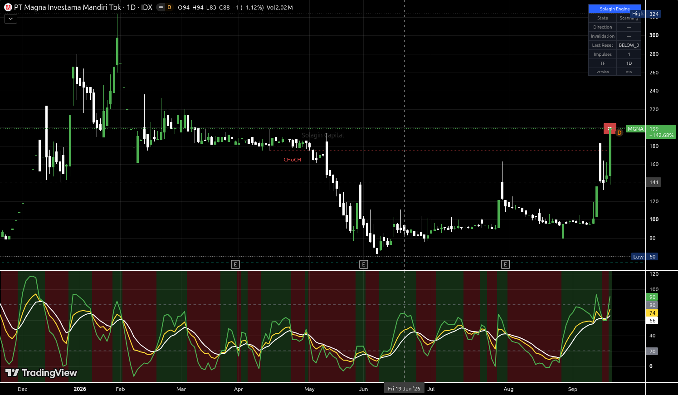Viewport: 678px width, 395px height.
Task: Click the BELOW_0 Last Reset value
Action: coord(629,45)
